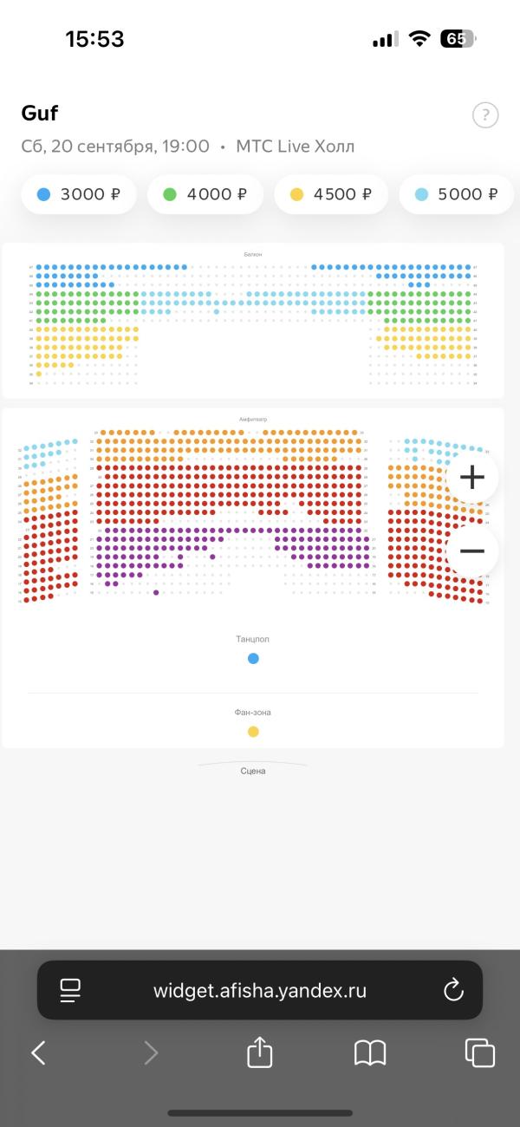Select the blue Танцпол ticket dot
The image size is (520, 1127).
click(x=253, y=659)
